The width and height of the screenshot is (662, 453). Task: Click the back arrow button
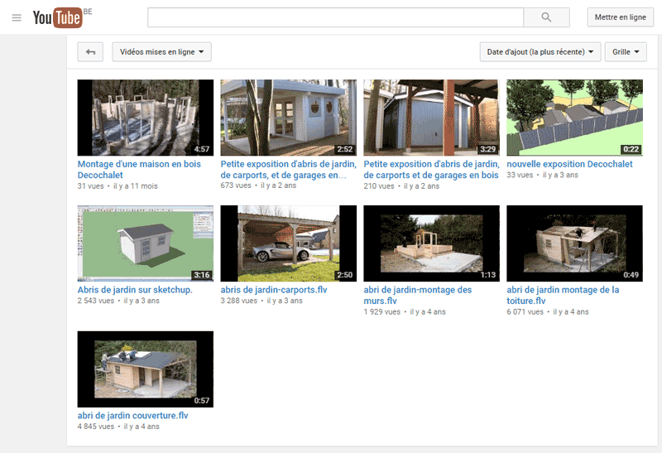(x=90, y=52)
